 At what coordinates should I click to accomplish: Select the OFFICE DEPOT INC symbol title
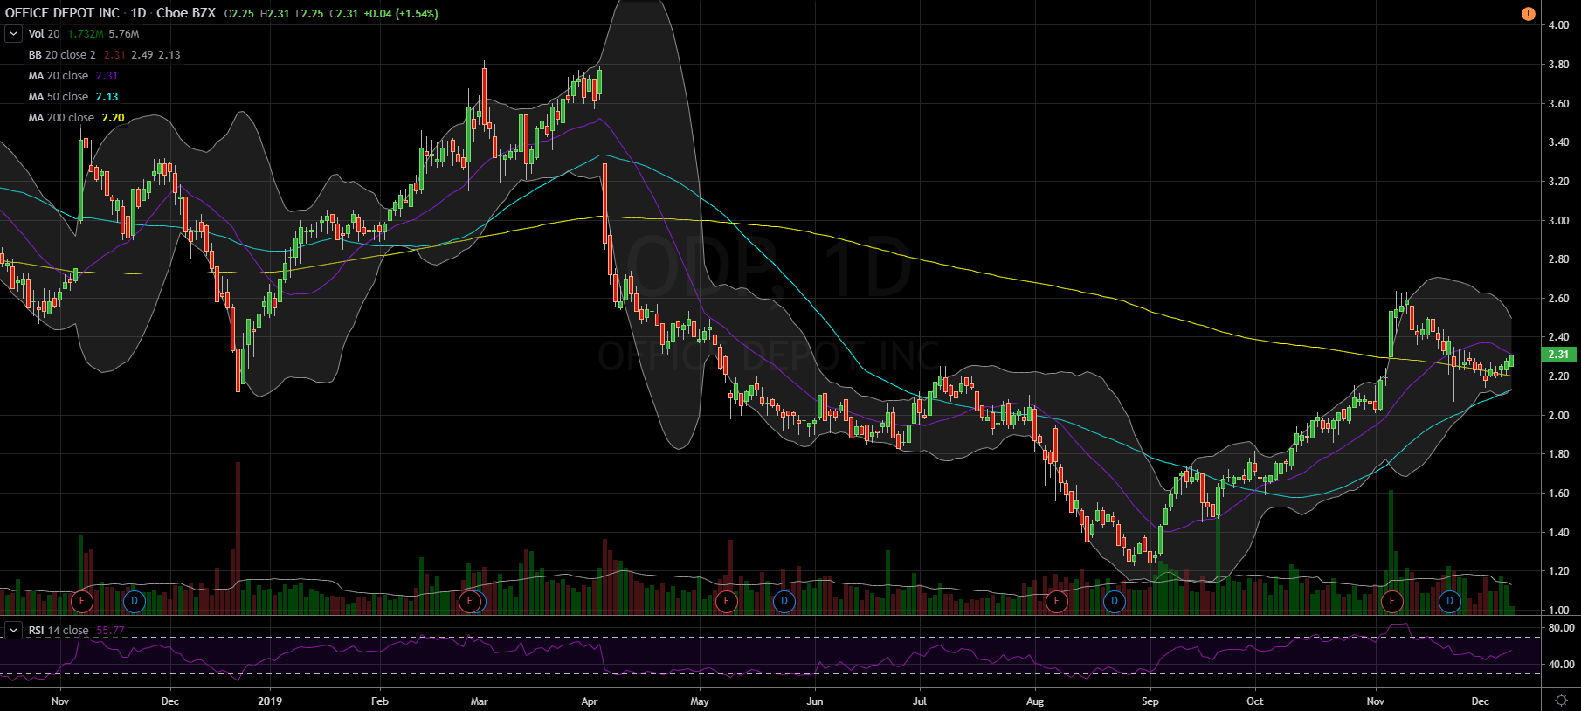click(x=62, y=13)
